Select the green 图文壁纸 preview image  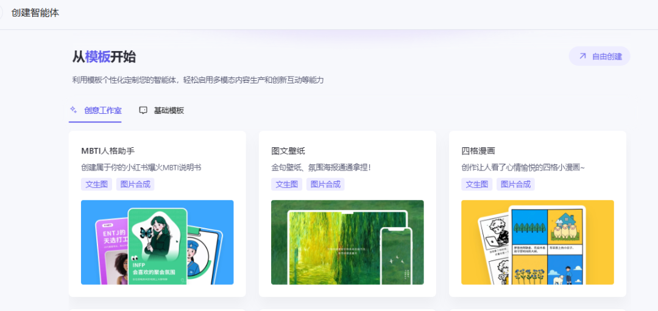point(347,242)
